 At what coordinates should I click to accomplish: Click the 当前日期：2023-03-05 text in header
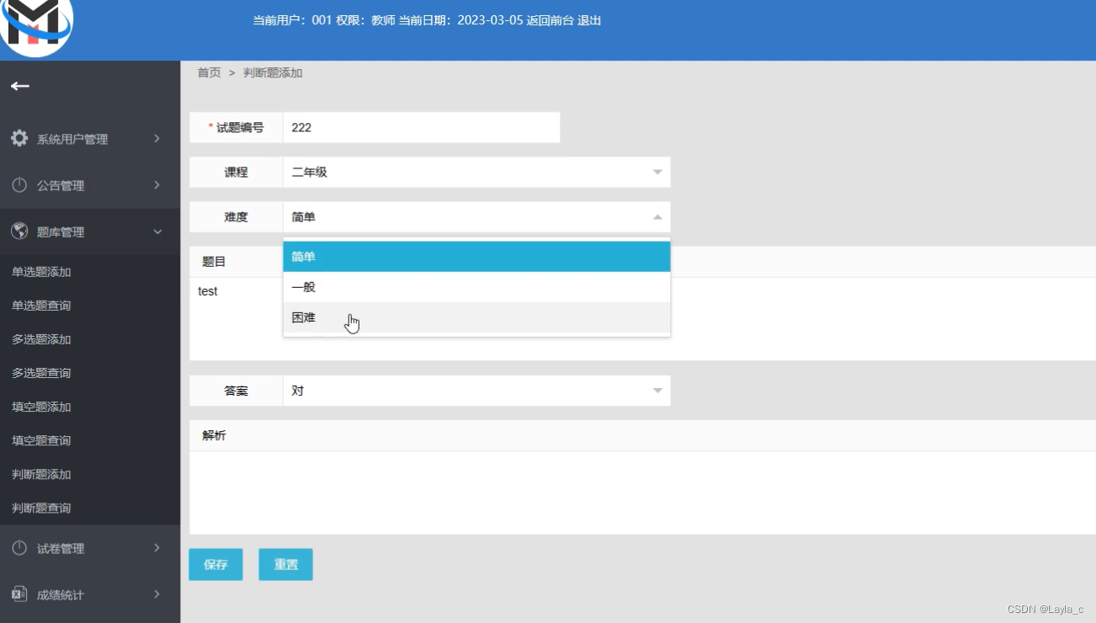click(x=460, y=20)
